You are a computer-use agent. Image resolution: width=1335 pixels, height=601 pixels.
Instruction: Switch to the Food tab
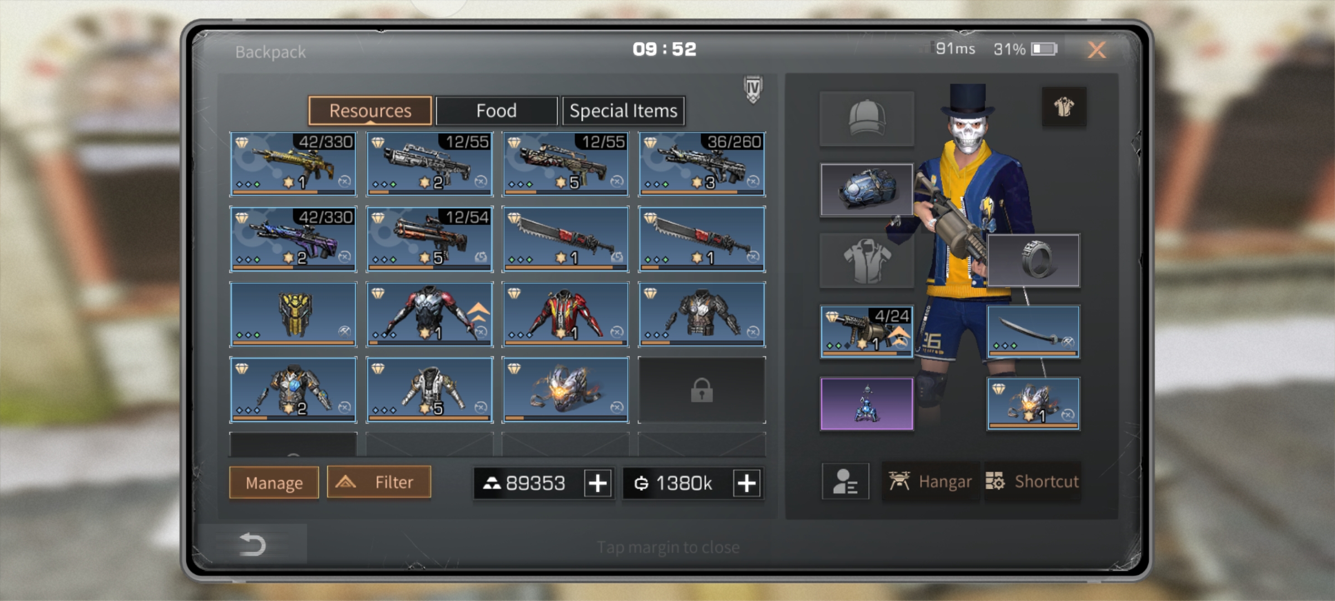coord(496,111)
